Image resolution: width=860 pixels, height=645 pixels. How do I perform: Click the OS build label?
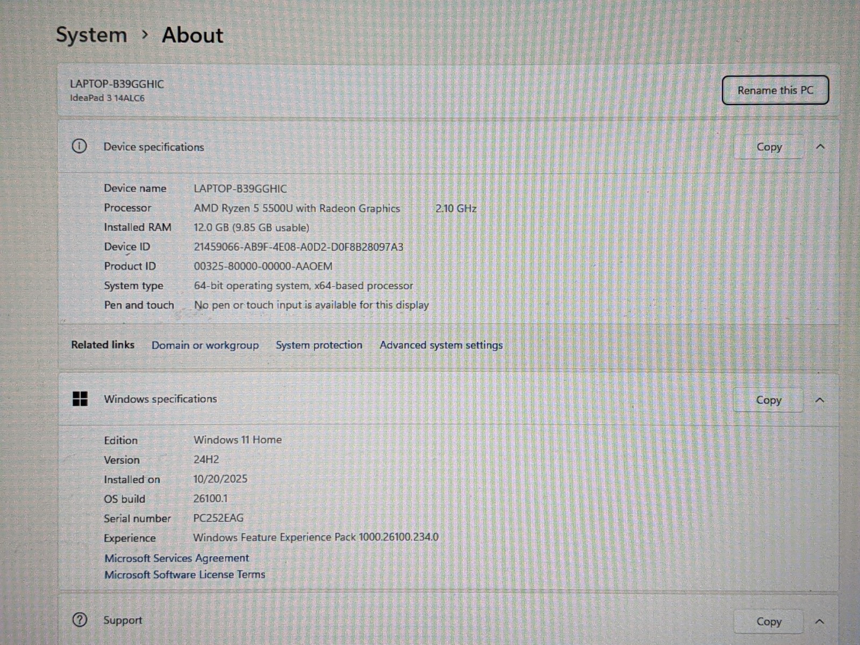(x=124, y=499)
